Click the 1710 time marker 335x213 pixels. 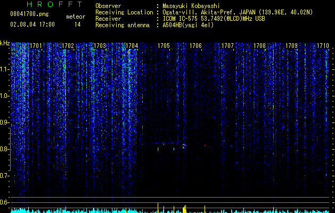(x=323, y=46)
